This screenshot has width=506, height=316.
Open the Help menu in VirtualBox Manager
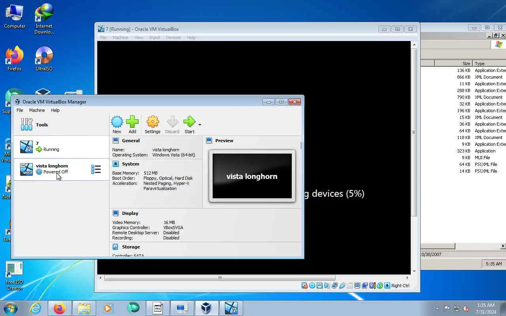pos(55,110)
